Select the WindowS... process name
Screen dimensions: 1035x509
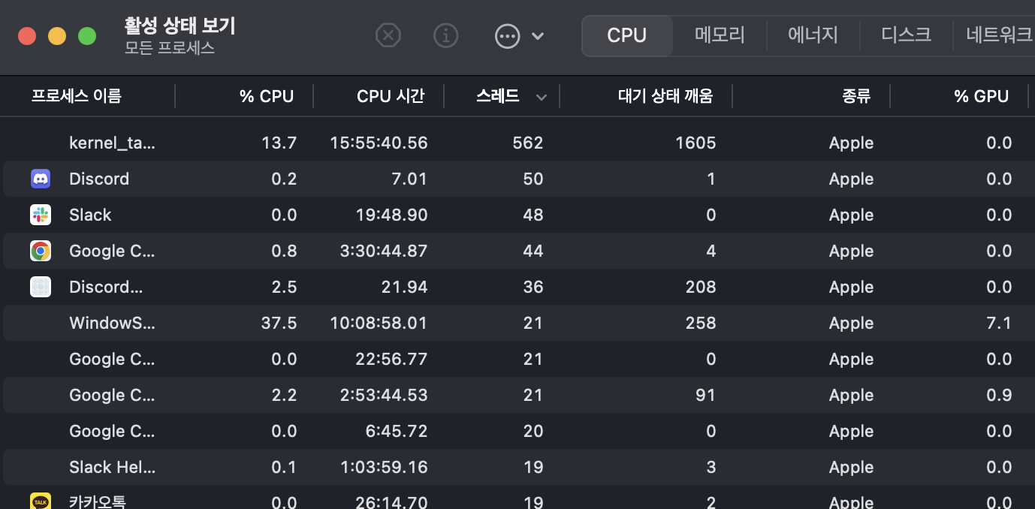pos(113,323)
